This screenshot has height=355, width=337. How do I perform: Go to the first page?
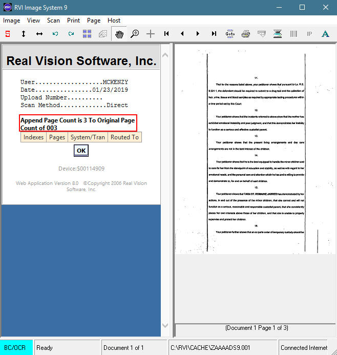(166, 34)
